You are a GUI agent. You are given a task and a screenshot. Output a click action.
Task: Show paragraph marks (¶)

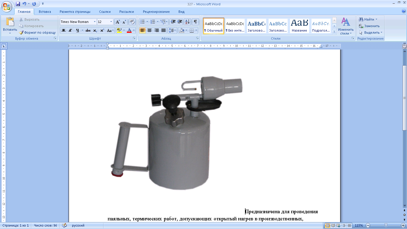[195, 22]
